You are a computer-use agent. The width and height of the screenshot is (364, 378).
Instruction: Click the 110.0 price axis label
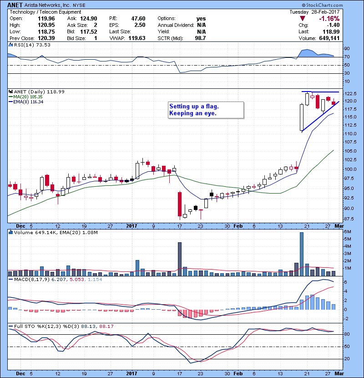350,134
